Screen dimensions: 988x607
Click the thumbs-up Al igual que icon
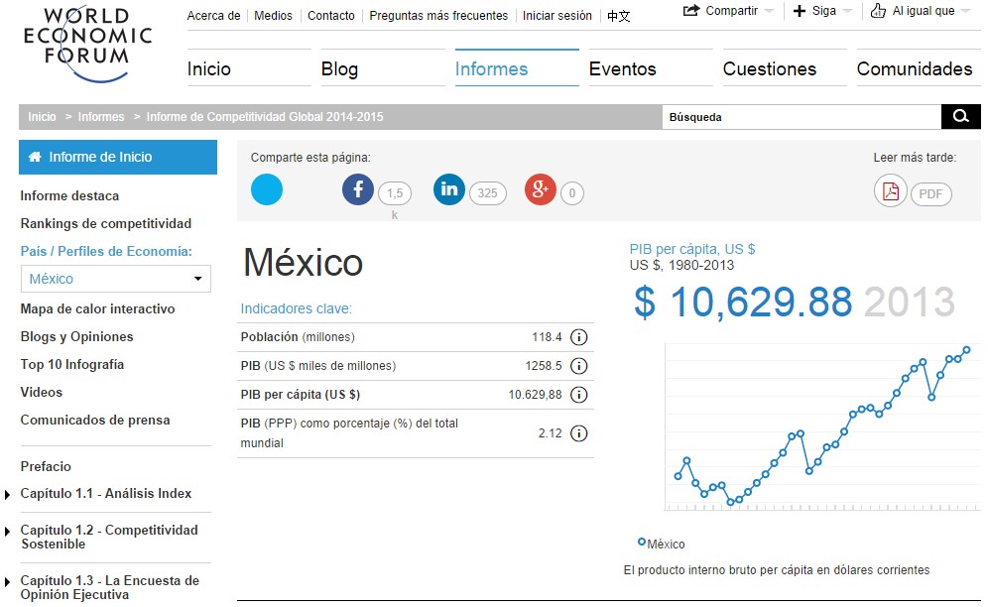(x=878, y=10)
